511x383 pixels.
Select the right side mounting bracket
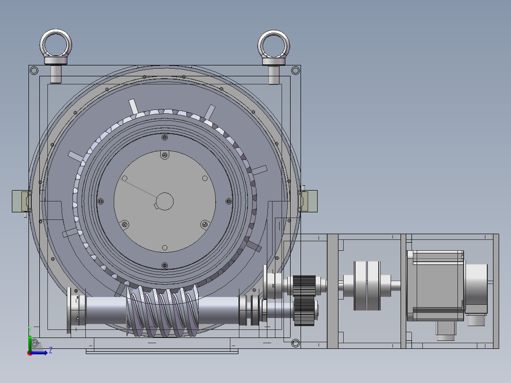point(308,201)
